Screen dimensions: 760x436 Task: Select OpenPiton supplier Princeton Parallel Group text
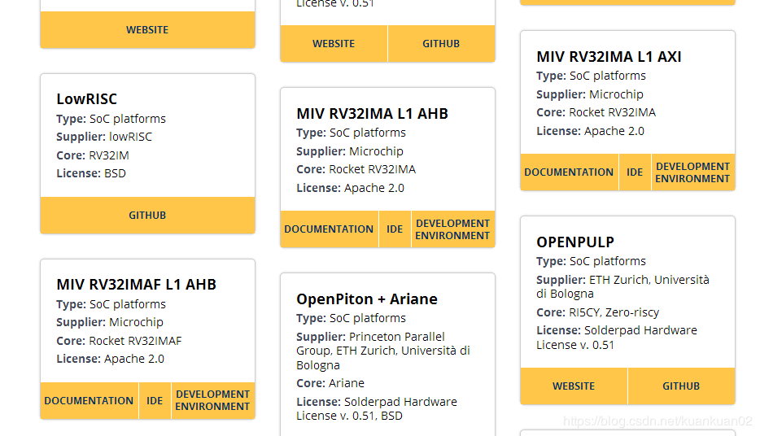point(383,351)
